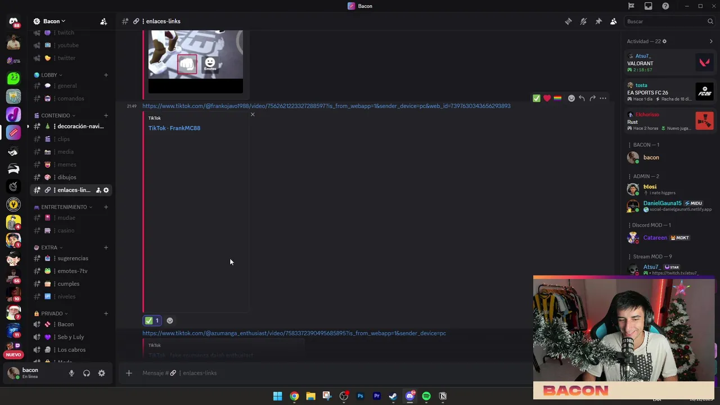
Task: Toggle green checkmark reaction with count 1
Action: pyautogui.click(x=152, y=321)
